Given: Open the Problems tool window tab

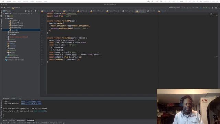Looking at the screenshot, I should pos(21,121).
